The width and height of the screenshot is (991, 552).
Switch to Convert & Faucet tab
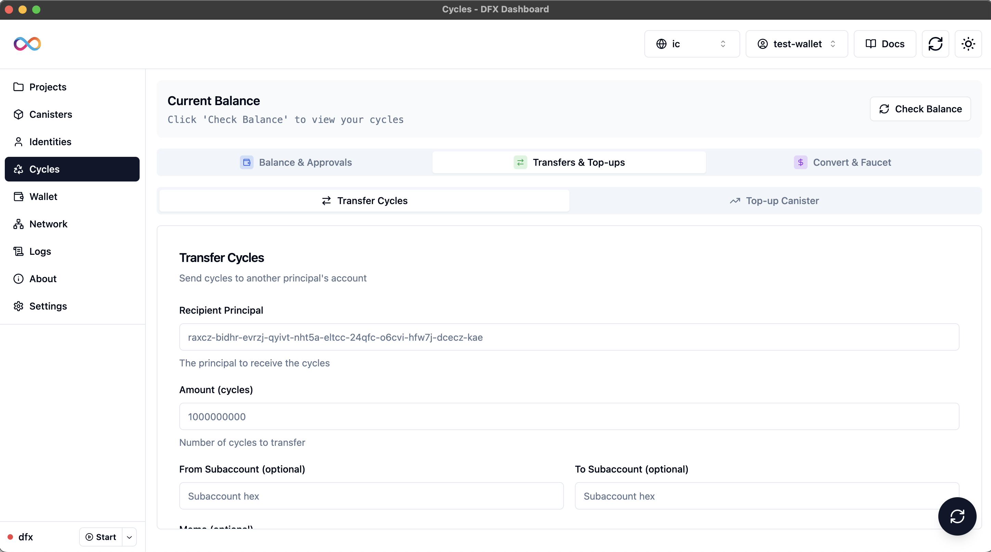click(842, 162)
